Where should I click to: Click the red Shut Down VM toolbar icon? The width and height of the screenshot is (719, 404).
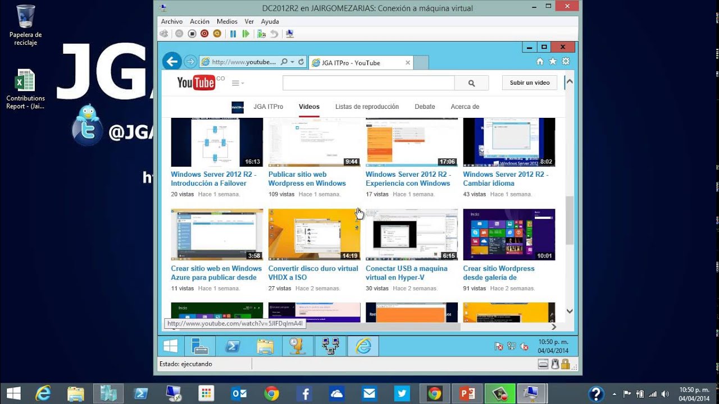204,34
